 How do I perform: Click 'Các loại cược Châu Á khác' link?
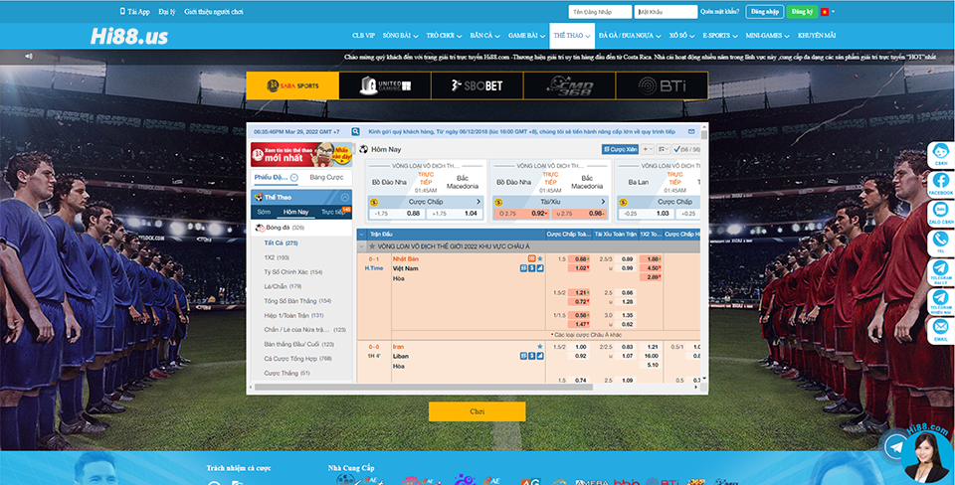[x=586, y=335]
